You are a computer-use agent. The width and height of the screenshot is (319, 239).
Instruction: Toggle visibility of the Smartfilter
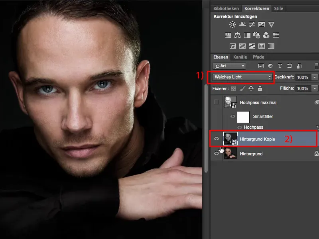pyautogui.click(x=233, y=116)
